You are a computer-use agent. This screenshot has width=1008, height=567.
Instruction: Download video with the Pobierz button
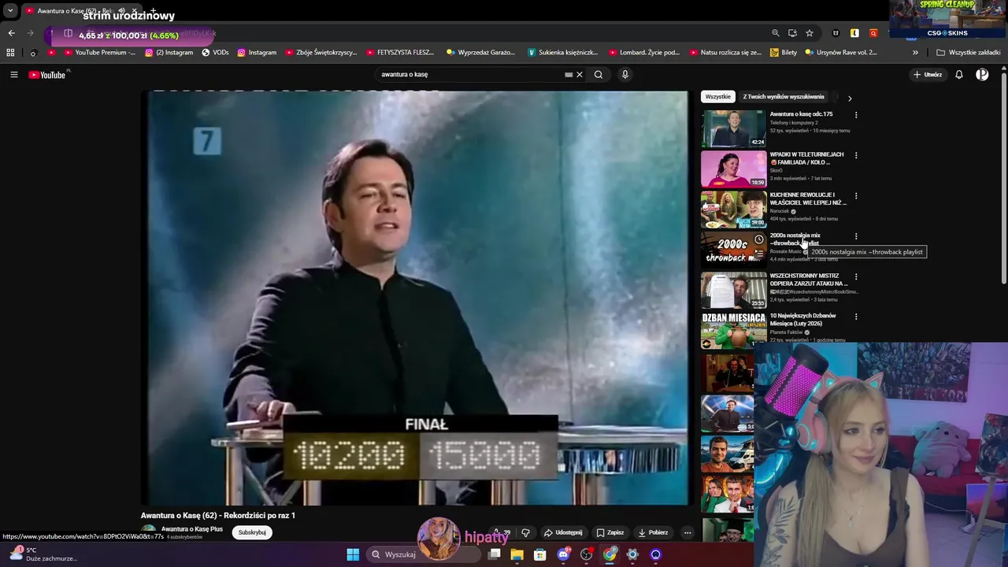[653, 532]
